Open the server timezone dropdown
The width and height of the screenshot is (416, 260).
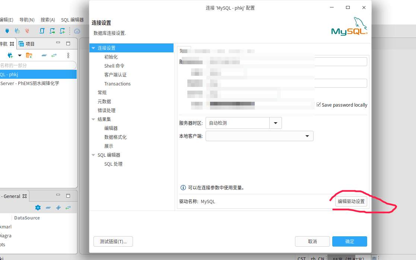276,123
